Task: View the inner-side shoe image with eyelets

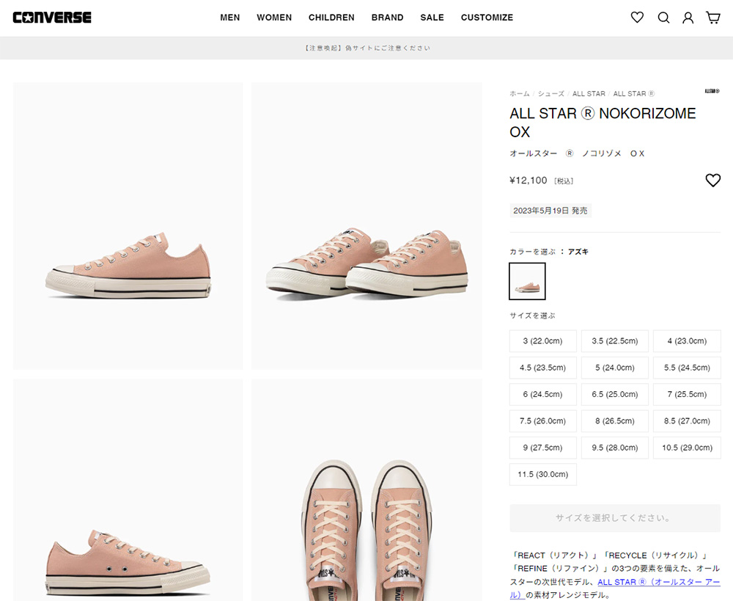Action: click(128, 490)
